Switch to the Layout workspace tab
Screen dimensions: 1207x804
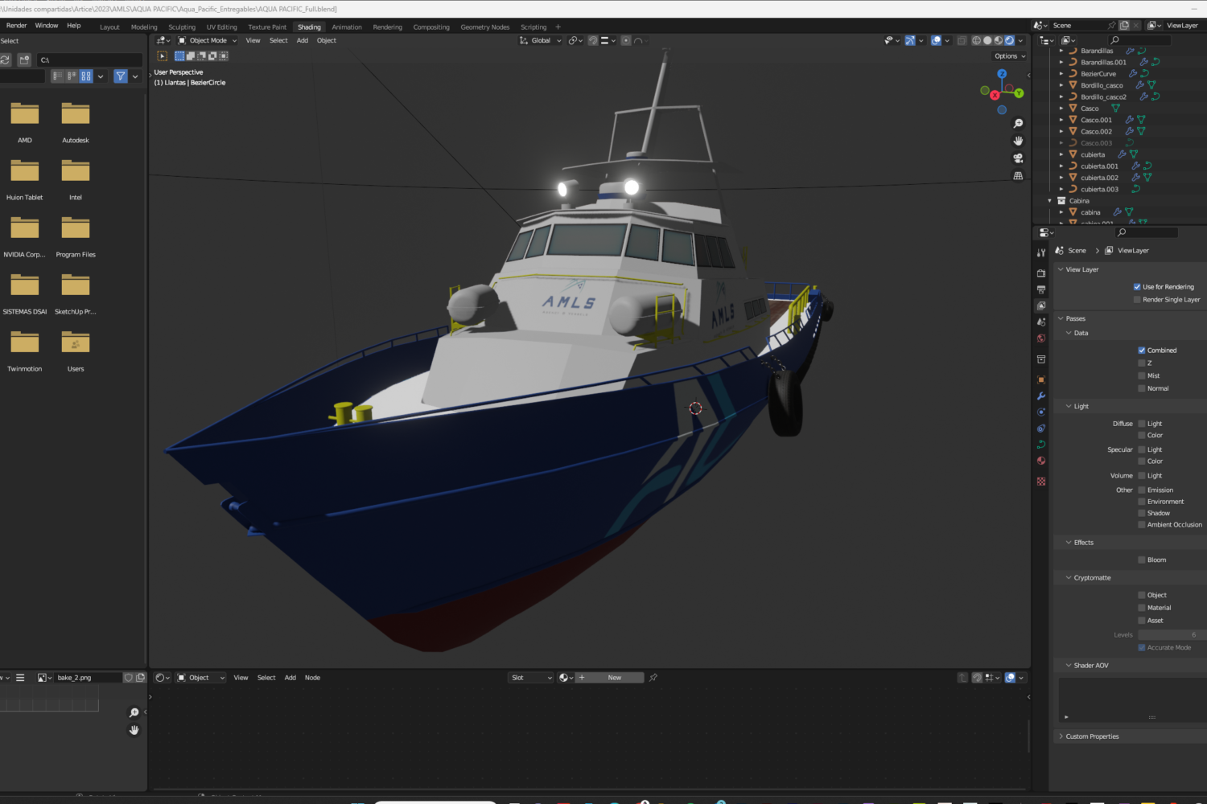coord(109,27)
